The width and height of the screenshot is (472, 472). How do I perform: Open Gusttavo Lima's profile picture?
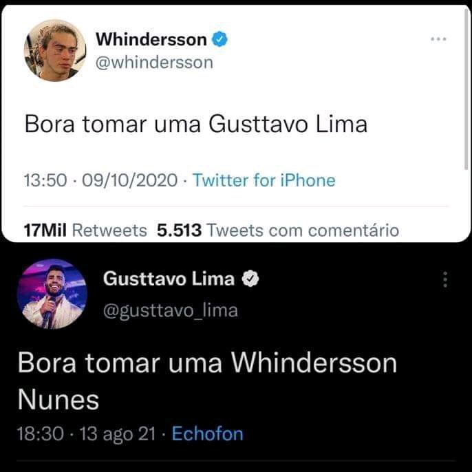tap(52, 294)
